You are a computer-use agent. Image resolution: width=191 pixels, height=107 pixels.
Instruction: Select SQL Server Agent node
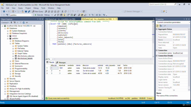pyautogui.click(x=24, y=96)
